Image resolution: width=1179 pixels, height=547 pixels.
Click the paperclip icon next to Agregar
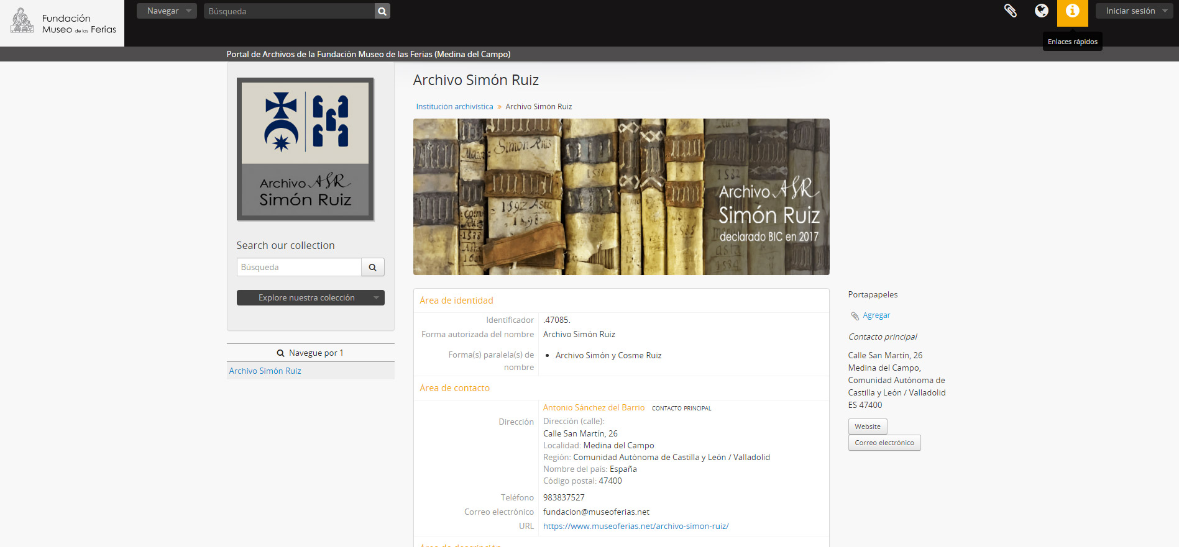[855, 316]
